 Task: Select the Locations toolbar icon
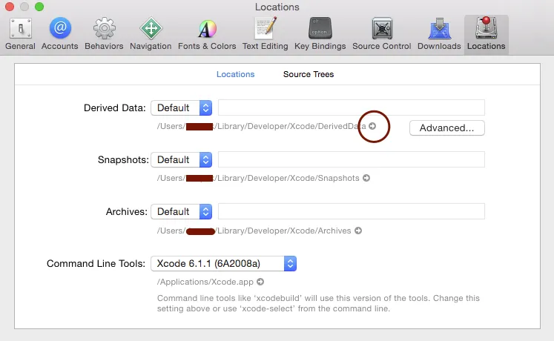487,34
